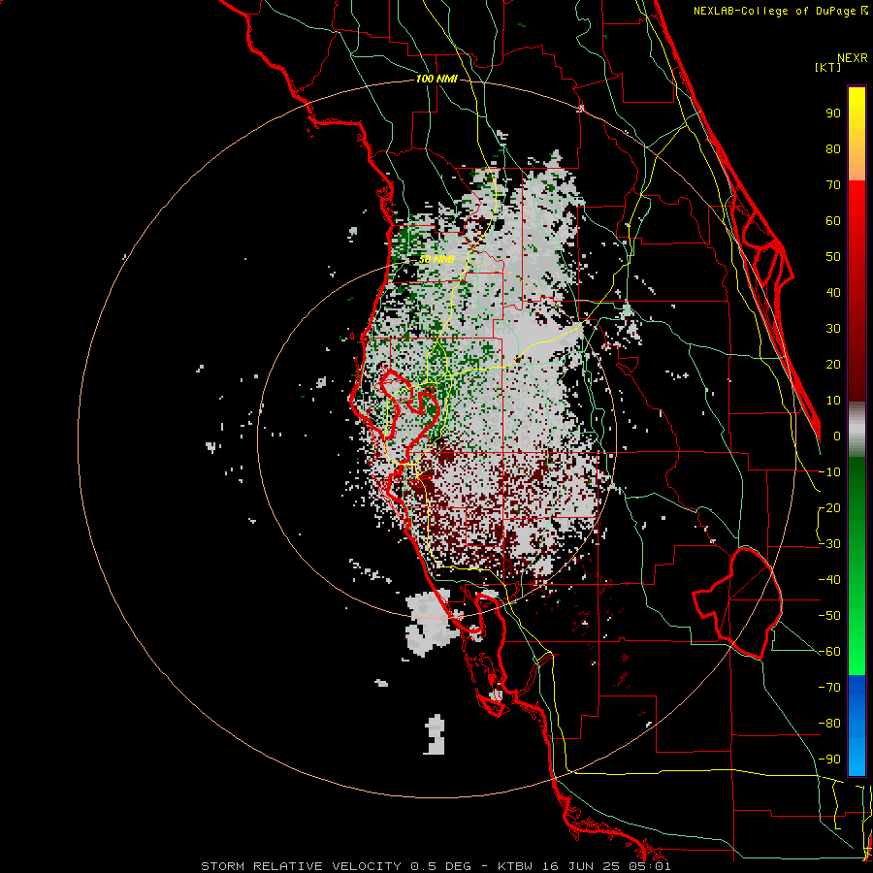Click the -50 knot scale label

[829, 616]
